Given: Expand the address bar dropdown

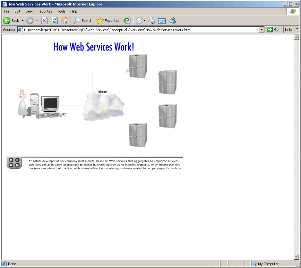Looking at the screenshot, I should [262, 30].
